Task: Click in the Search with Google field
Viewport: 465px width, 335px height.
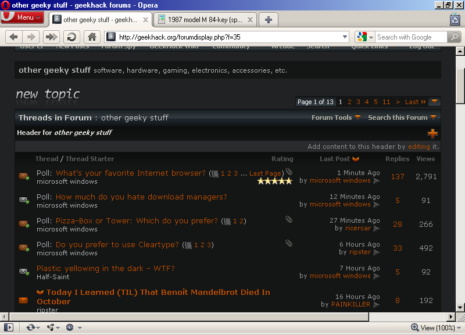Action: (411, 37)
